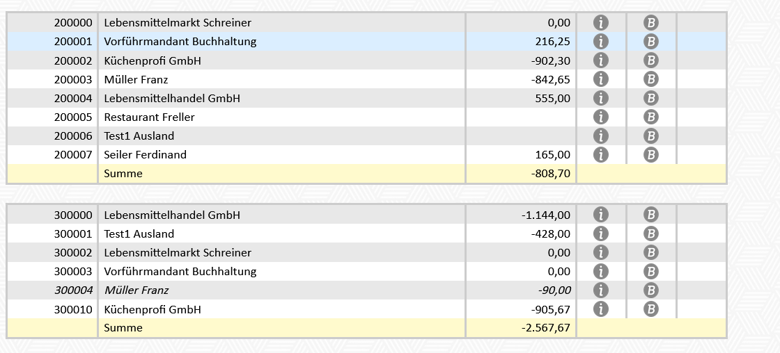Click B icon for Test1 Ausland 300001

coord(651,233)
